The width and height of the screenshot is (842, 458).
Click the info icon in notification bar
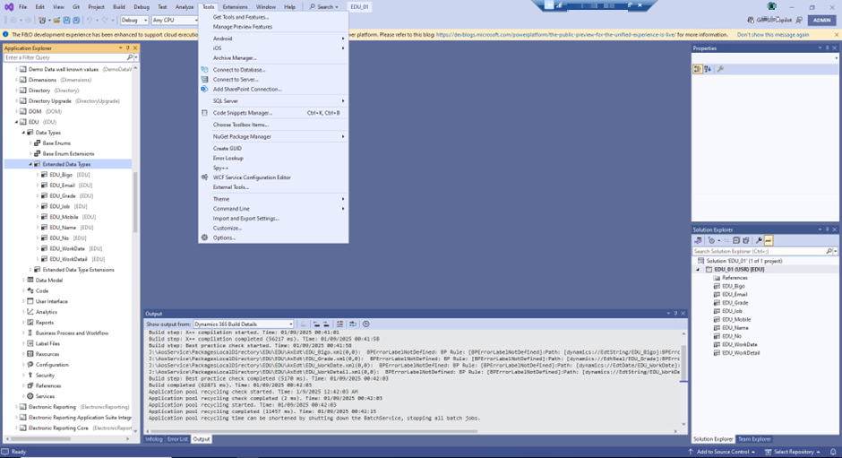click(6, 34)
